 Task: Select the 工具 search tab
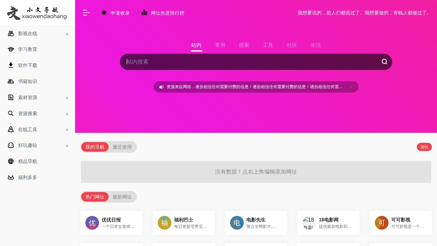tap(268, 45)
